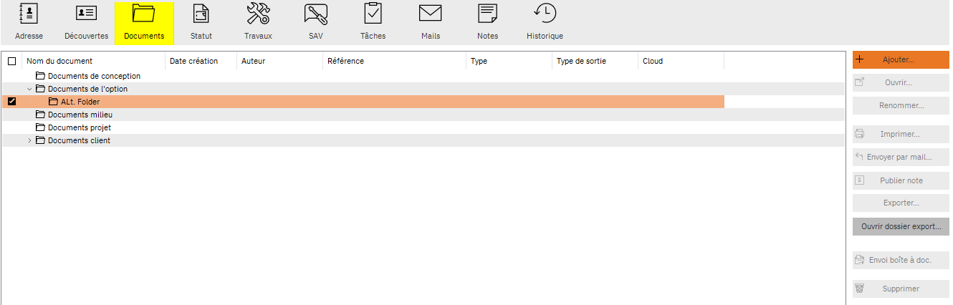Click folder icon of Documents projet
The height and width of the screenshot is (305, 953).
[40, 127]
